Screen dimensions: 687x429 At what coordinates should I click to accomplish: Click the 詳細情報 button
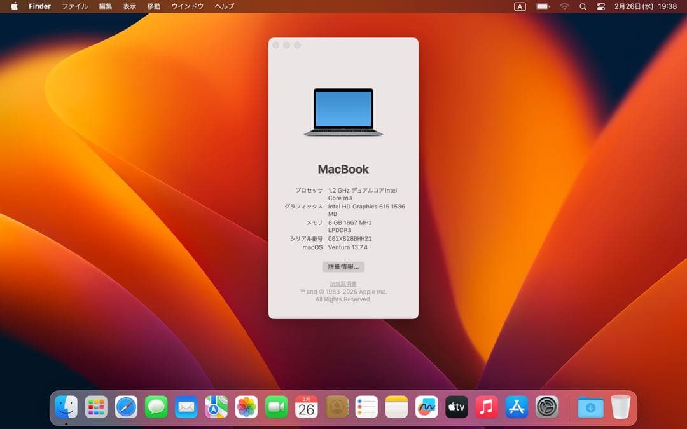coord(343,266)
